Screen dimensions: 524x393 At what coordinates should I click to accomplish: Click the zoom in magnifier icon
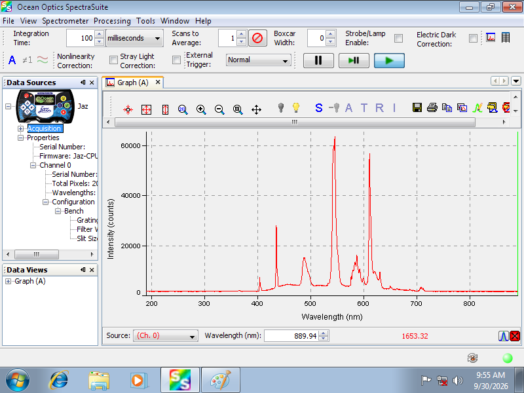(x=201, y=109)
